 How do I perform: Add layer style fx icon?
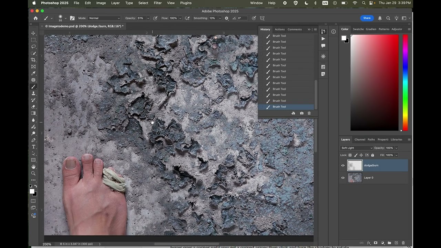point(369,243)
